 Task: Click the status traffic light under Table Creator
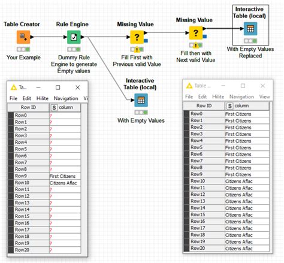(x=23, y=49)
